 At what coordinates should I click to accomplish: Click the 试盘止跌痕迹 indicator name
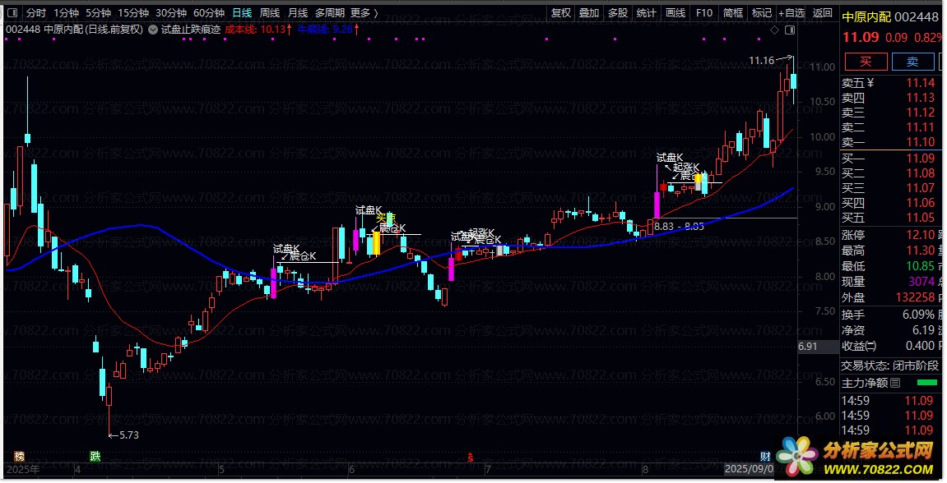191,29
